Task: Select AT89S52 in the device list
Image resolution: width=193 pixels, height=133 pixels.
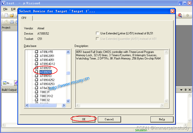Action: [x=46, y=72]
